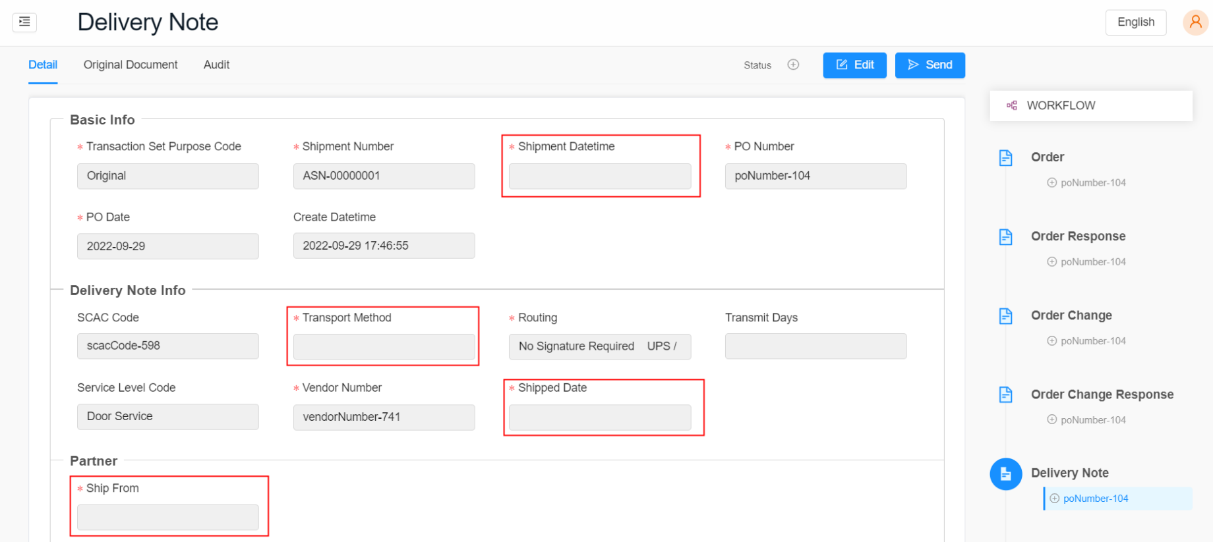1213x542 pixels.
Task: Switch to the Original Document tab
Action: coord(131,65)
